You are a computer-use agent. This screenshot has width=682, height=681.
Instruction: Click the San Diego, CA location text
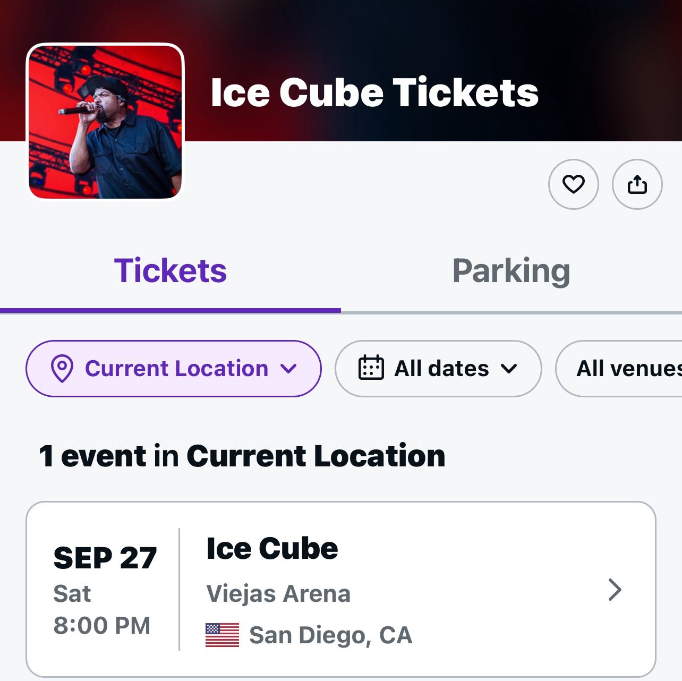pyautogui.click(x=330, y=635)
